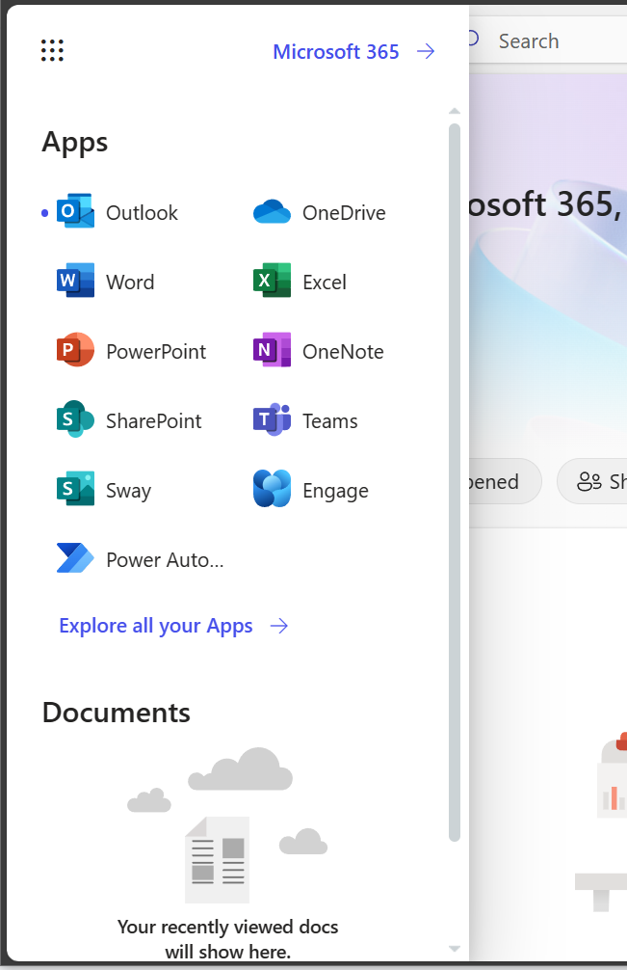Select the SharePoint app label
The width and height of the screenshot is (627, 970).
pyautogui.click(x=154, y=420)
